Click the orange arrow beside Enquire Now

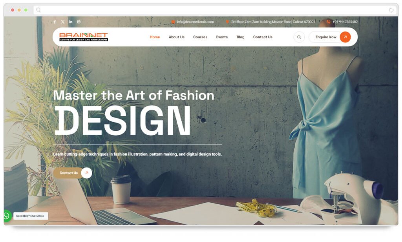345,37
